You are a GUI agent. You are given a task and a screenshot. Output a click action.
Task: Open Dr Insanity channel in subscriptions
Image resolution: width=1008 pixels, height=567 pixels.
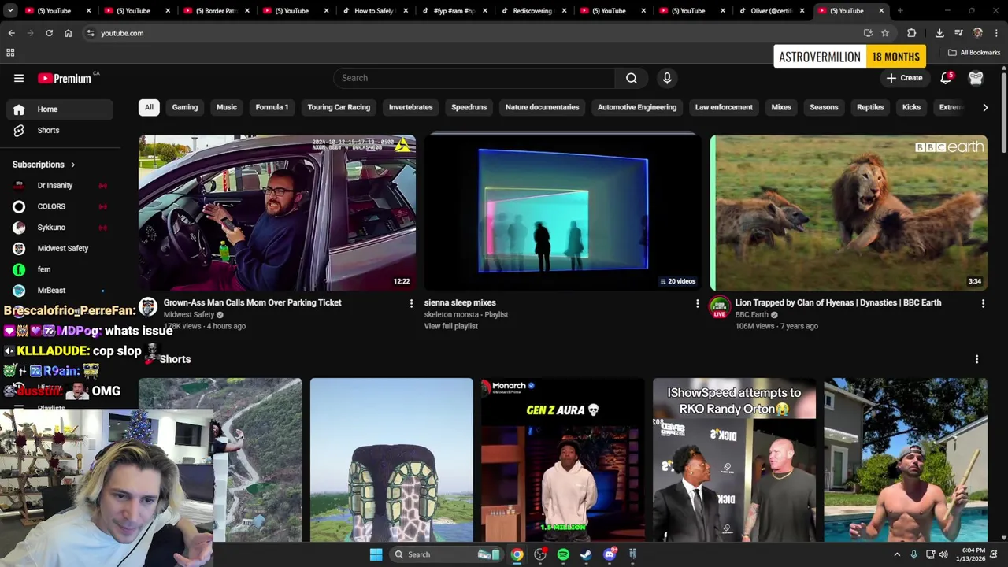(60, 185)
